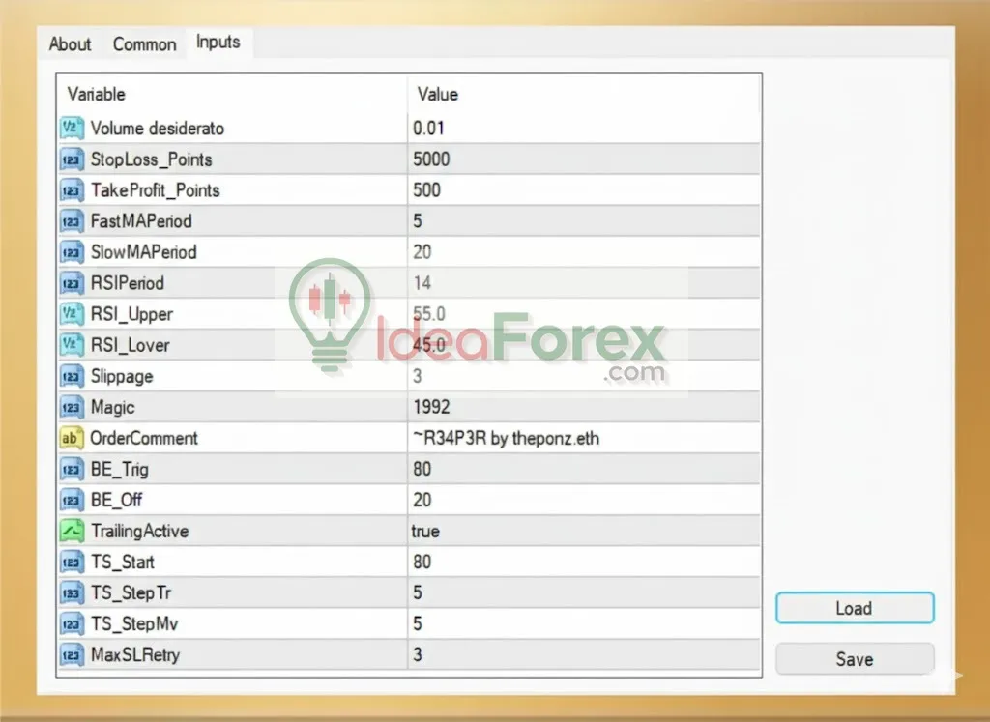Click the integer icon beside FastMAPeriod
This screenshot has width=990, height=722.
[x=72, y=221]
